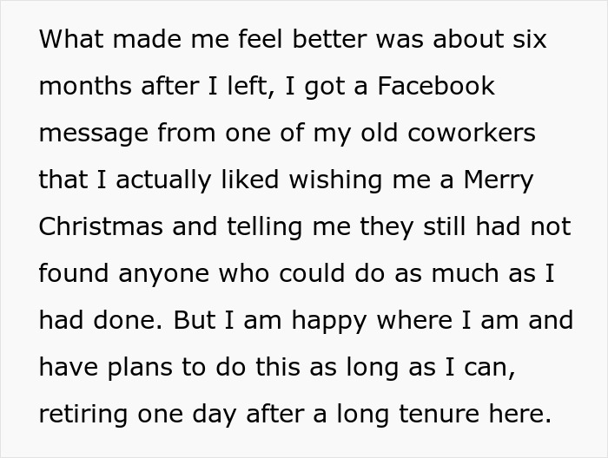Screen dimensions: 608x458
Task: Click the word "Merry" in the fourth line
Action: (x=499, y=181)
